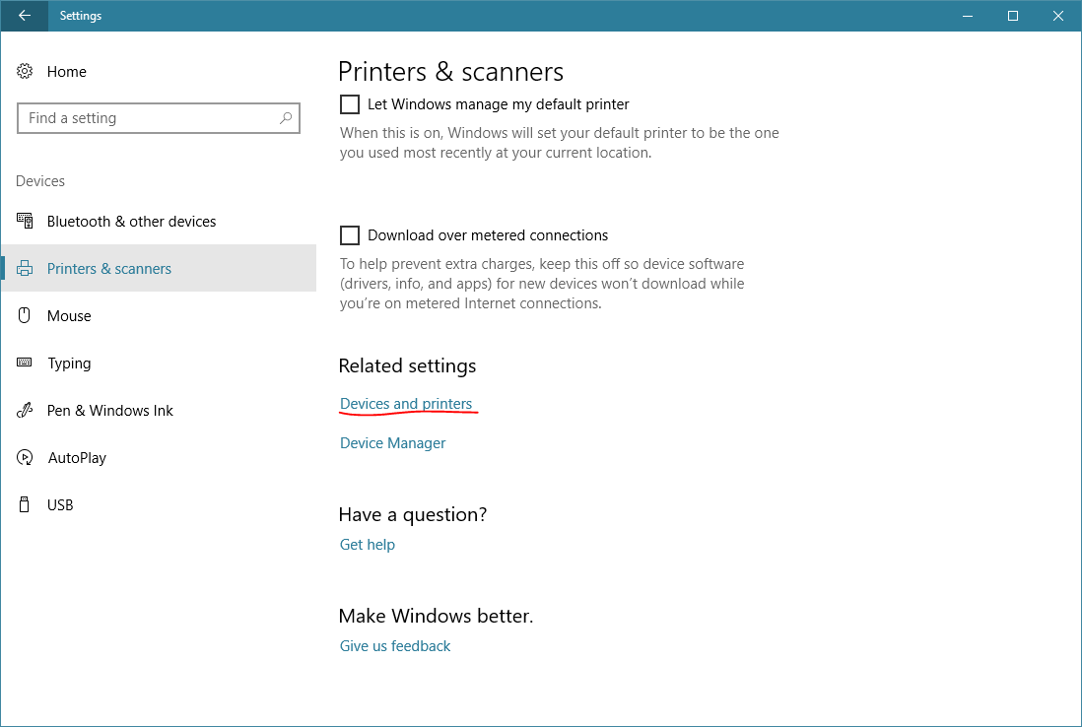Open the Home settings page

(67, 72)
